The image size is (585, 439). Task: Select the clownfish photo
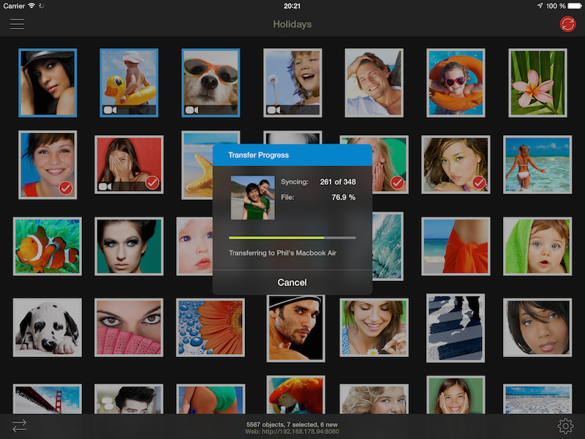tap(48, 247)
